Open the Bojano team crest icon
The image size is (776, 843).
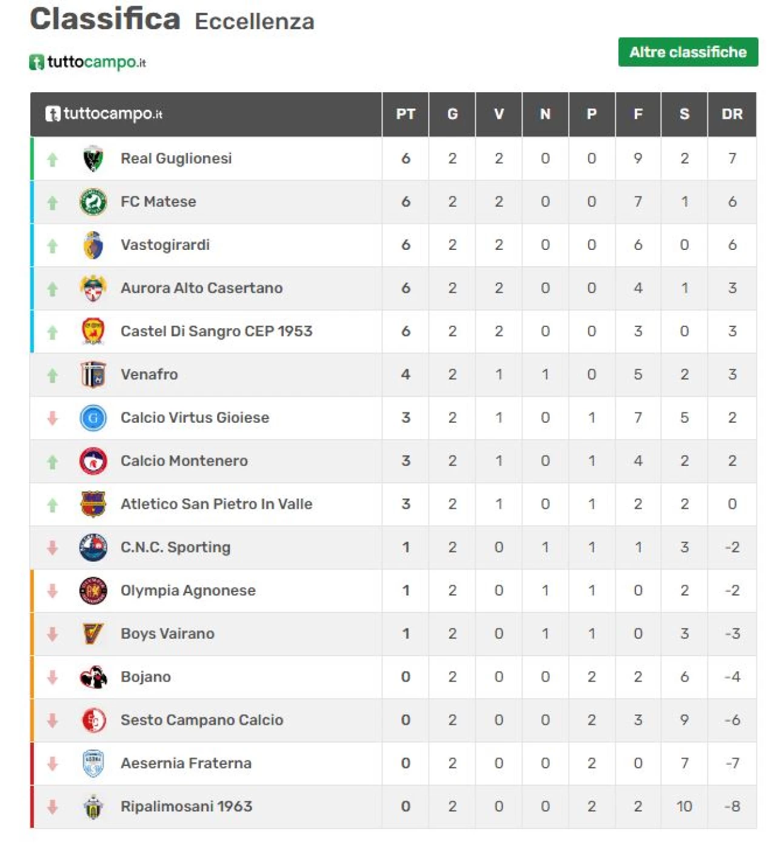[x=93, y=677]
